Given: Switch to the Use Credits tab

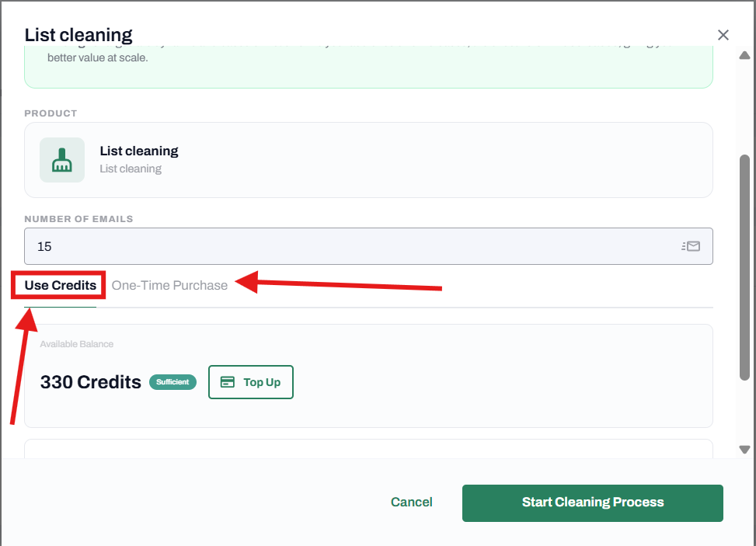Looking at the screenshot, I should (x=61, y=286).
